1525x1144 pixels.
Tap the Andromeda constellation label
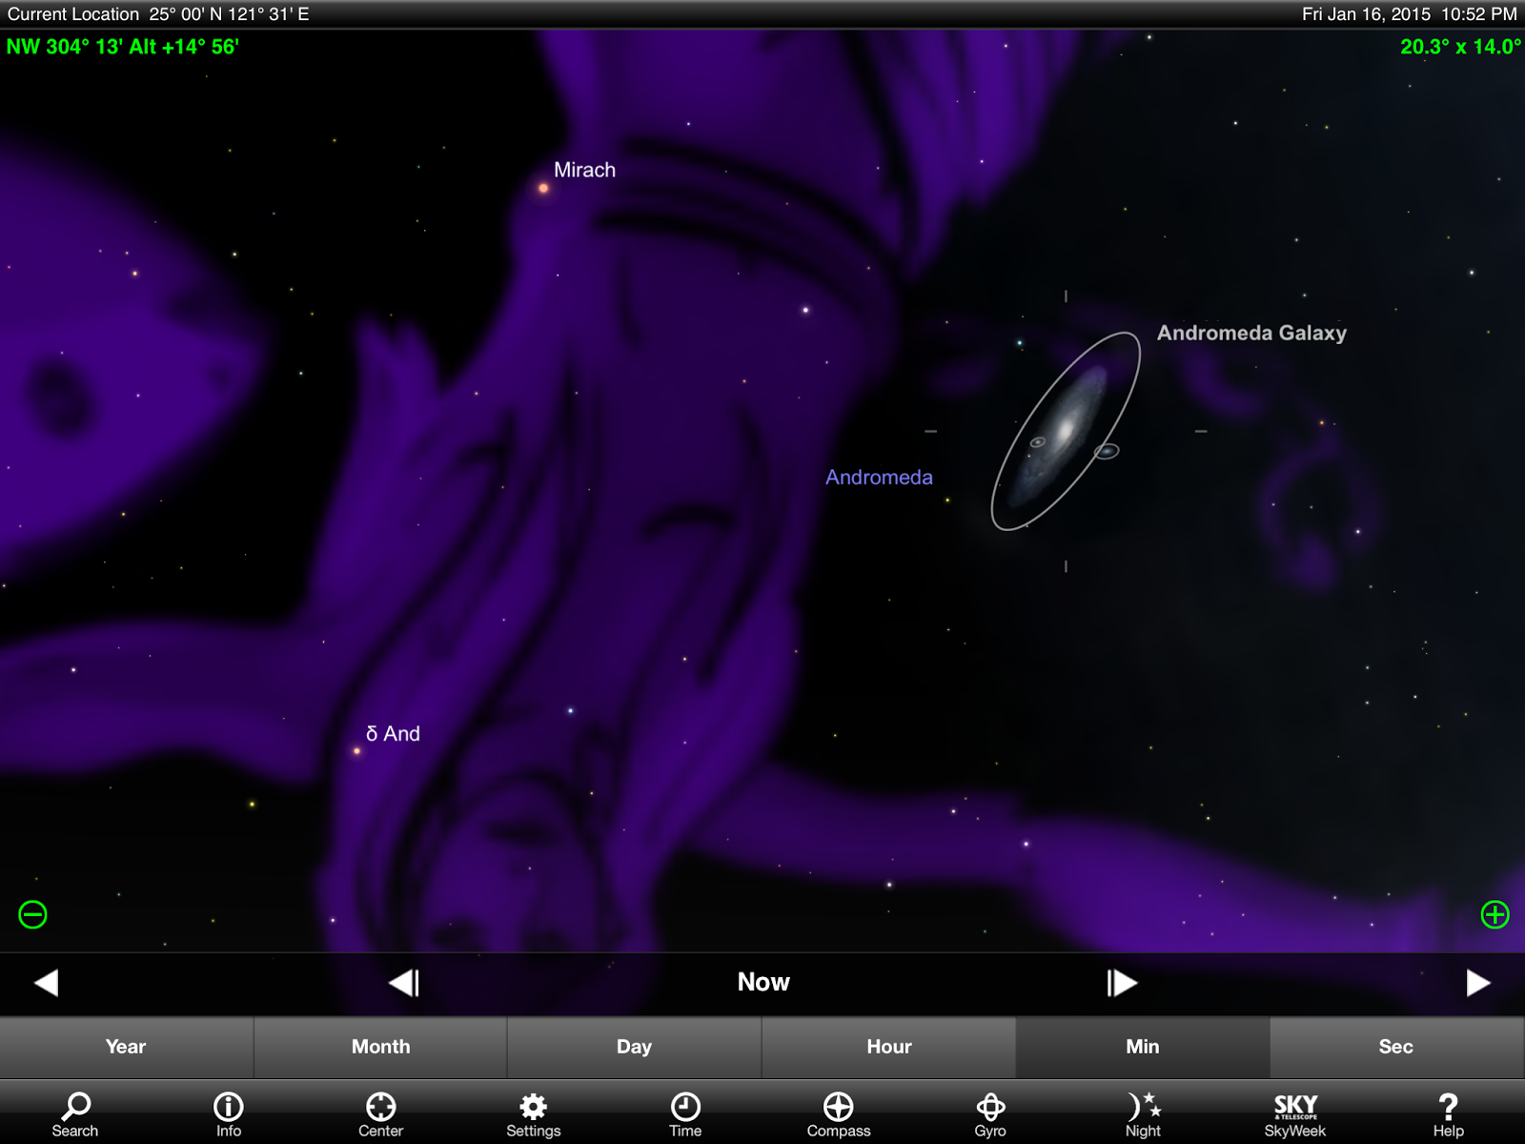[x=879, y=477]
